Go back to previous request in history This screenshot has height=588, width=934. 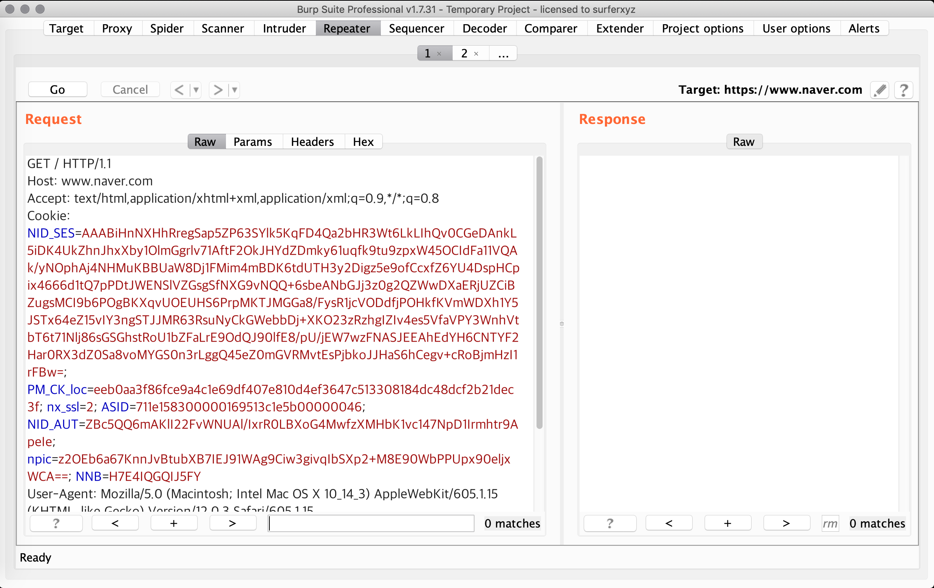point(179,90)
